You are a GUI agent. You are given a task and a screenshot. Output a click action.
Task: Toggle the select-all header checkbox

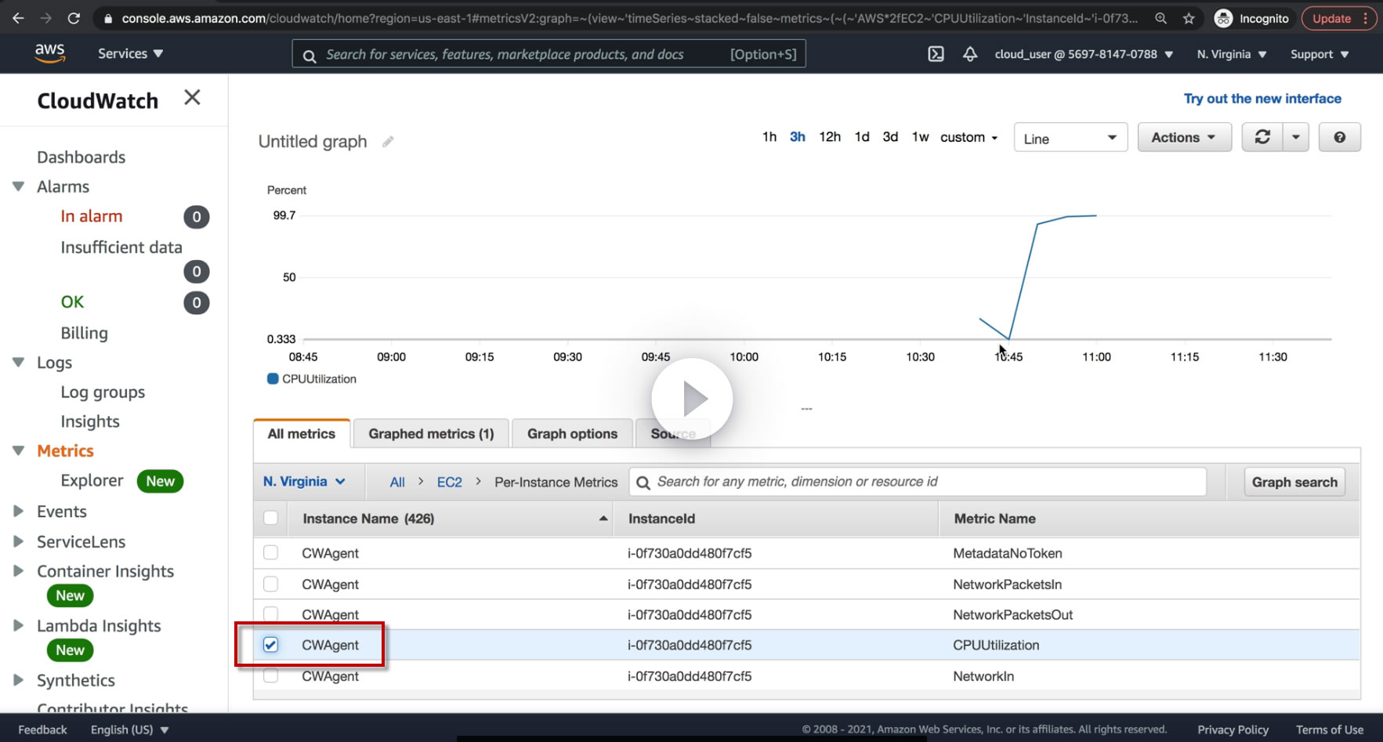coord(271,518)
